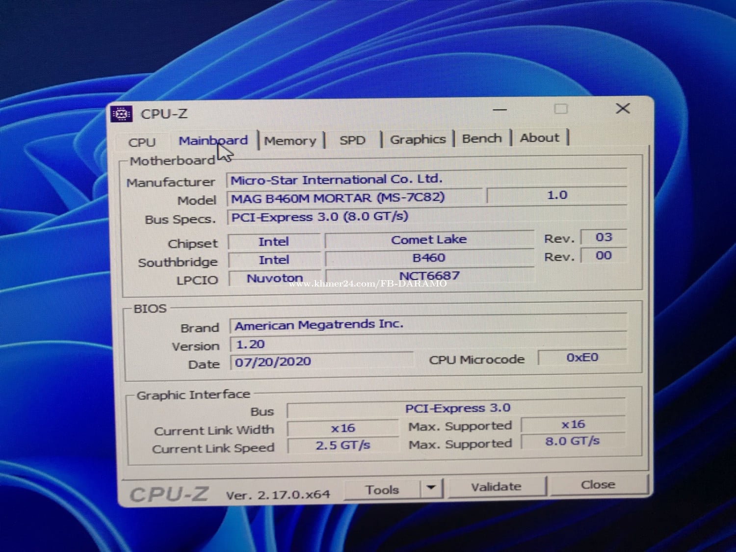Open the Bench tab
736x552 pixels.
(482, 138)
